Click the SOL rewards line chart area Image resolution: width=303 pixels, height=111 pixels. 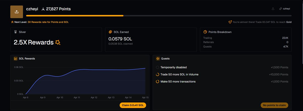[86, 80]
